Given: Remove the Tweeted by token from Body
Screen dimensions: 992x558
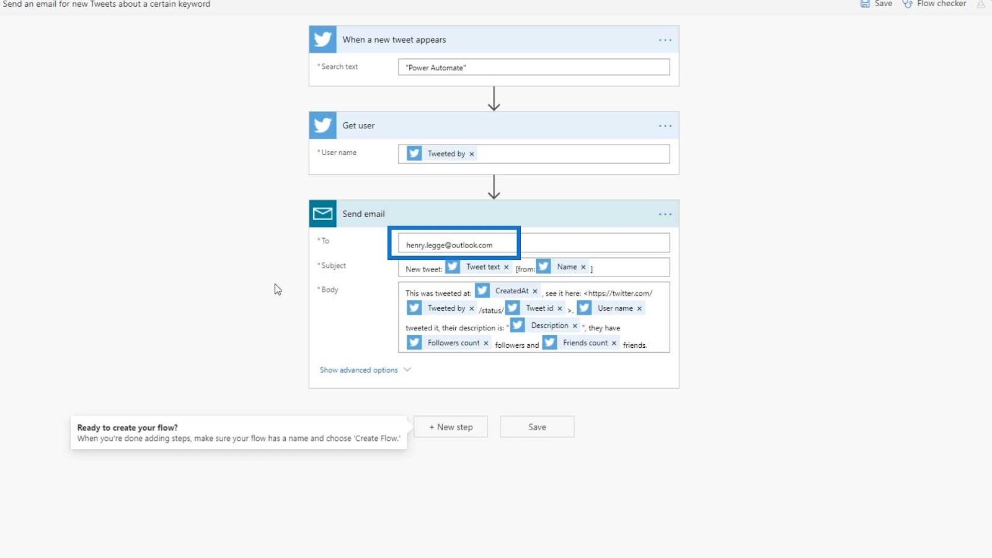Looking at the screenshot, I should point(472,309).
